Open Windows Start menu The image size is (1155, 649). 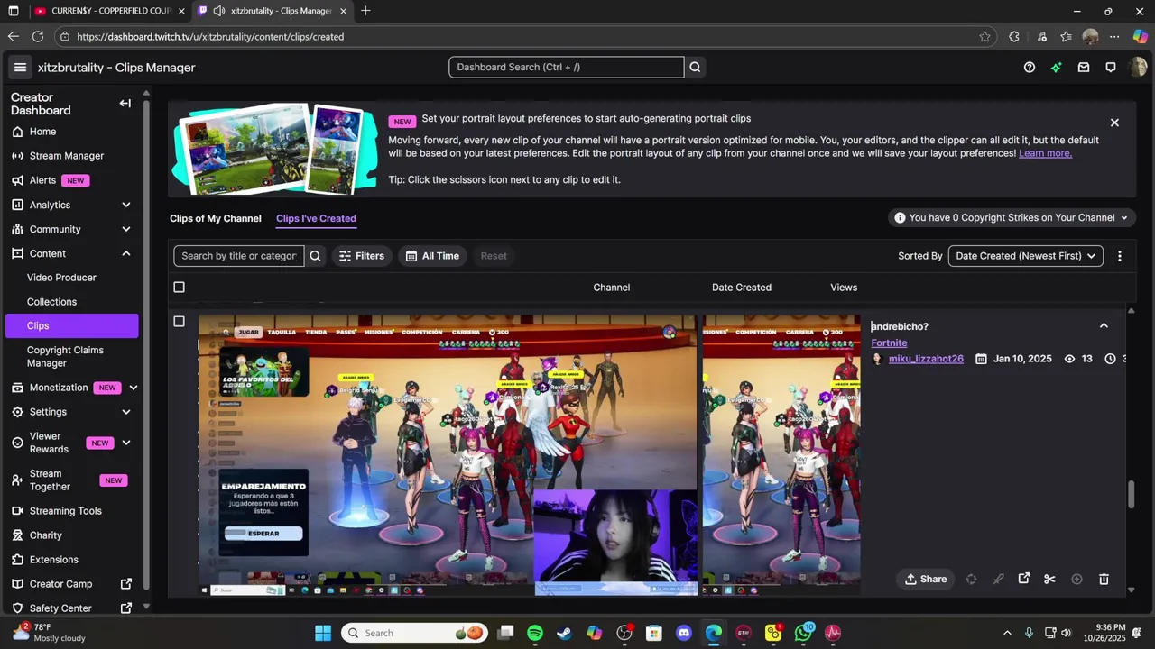pos(323,633)
